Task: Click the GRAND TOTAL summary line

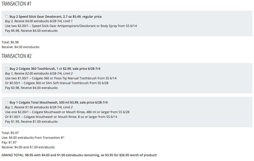Action: tap(79, 155)
